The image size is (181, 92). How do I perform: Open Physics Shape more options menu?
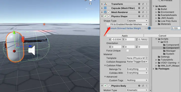(x=147, y=16)
